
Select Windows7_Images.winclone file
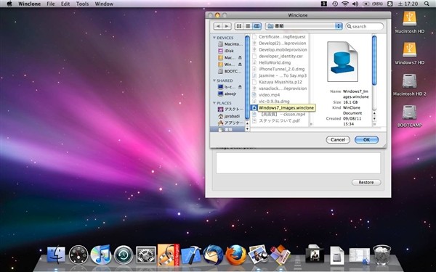point(283,107)
